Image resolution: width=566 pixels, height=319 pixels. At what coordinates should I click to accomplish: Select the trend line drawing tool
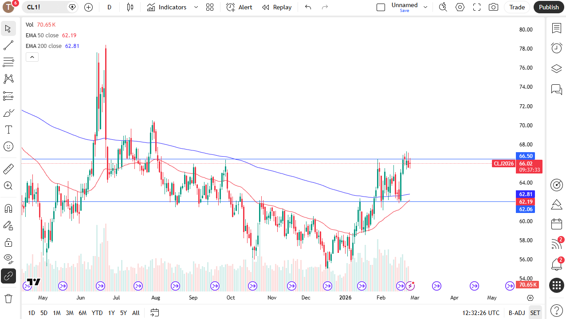pos(8,45)
